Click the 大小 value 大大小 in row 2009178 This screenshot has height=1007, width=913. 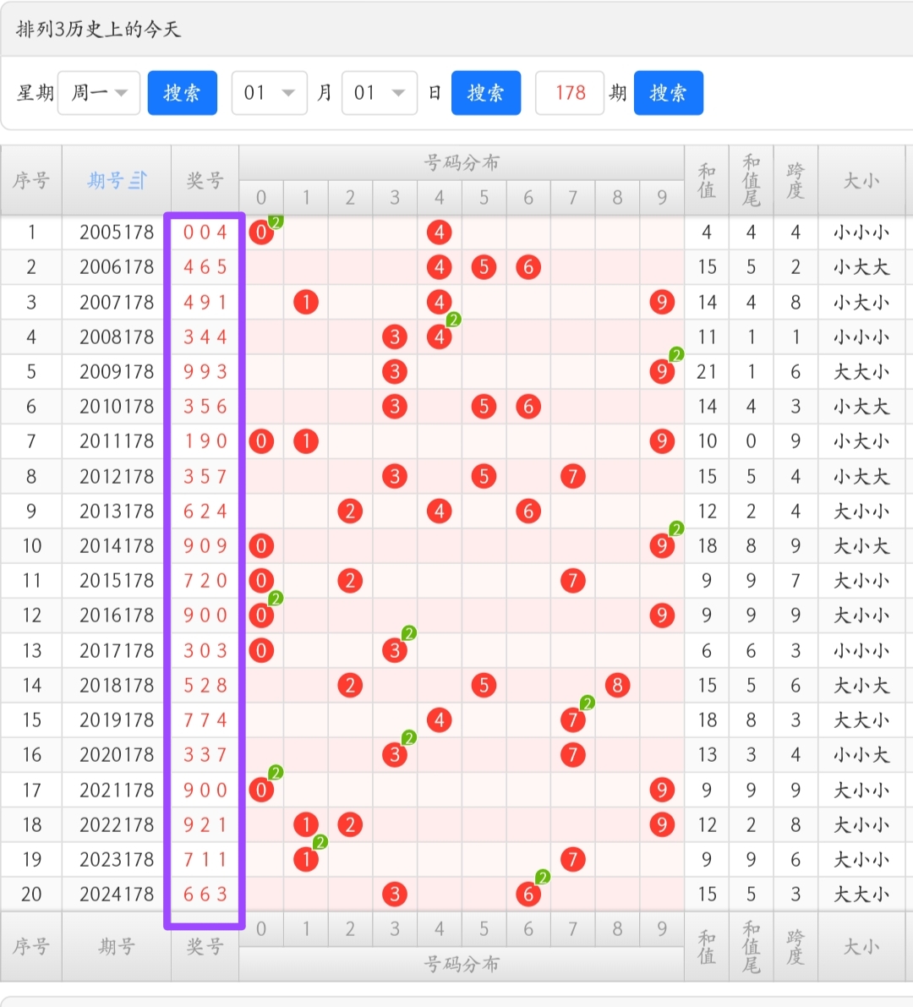tap(861, 372)
